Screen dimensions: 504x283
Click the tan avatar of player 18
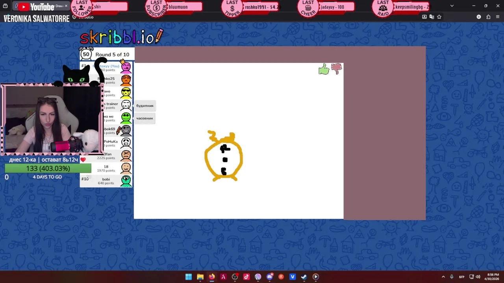[x=126, y=168]
